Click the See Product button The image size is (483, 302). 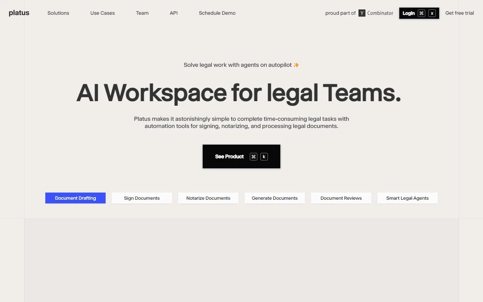pos(241,156)
